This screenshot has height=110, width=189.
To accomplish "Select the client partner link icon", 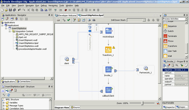I will (x=67, y=59).
